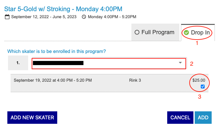Select the Drop In tab
This screenshot has height=134, width=219.
(x=198, y=33)
